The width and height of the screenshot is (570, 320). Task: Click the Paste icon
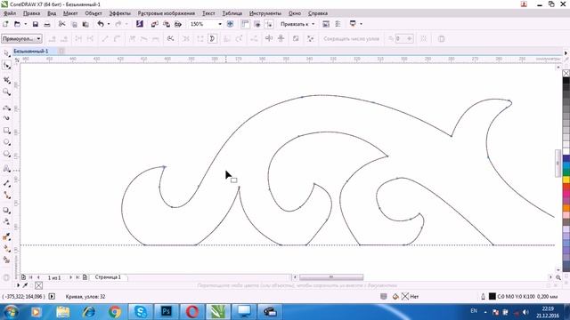pos(85,24)
